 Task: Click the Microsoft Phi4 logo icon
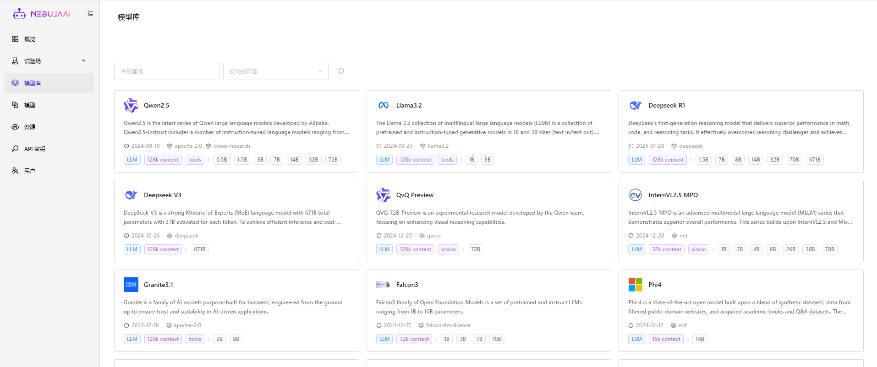pyautogui.click(x=636, y=285)
